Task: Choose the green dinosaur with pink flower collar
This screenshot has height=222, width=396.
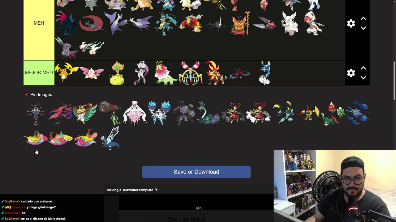Action: (166, 73)
